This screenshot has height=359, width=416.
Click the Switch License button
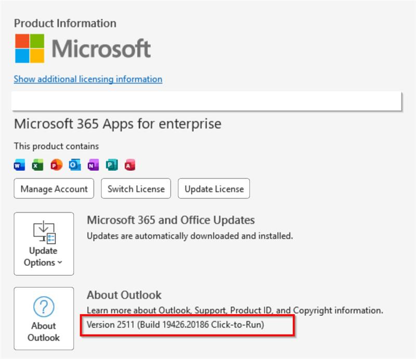point(136,188)
